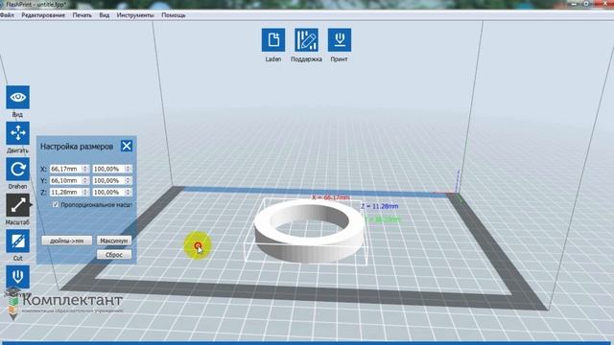The width and height of the screenshot is (614, 345).
Task: Open the Файл menu
Action: coord(7,15)
